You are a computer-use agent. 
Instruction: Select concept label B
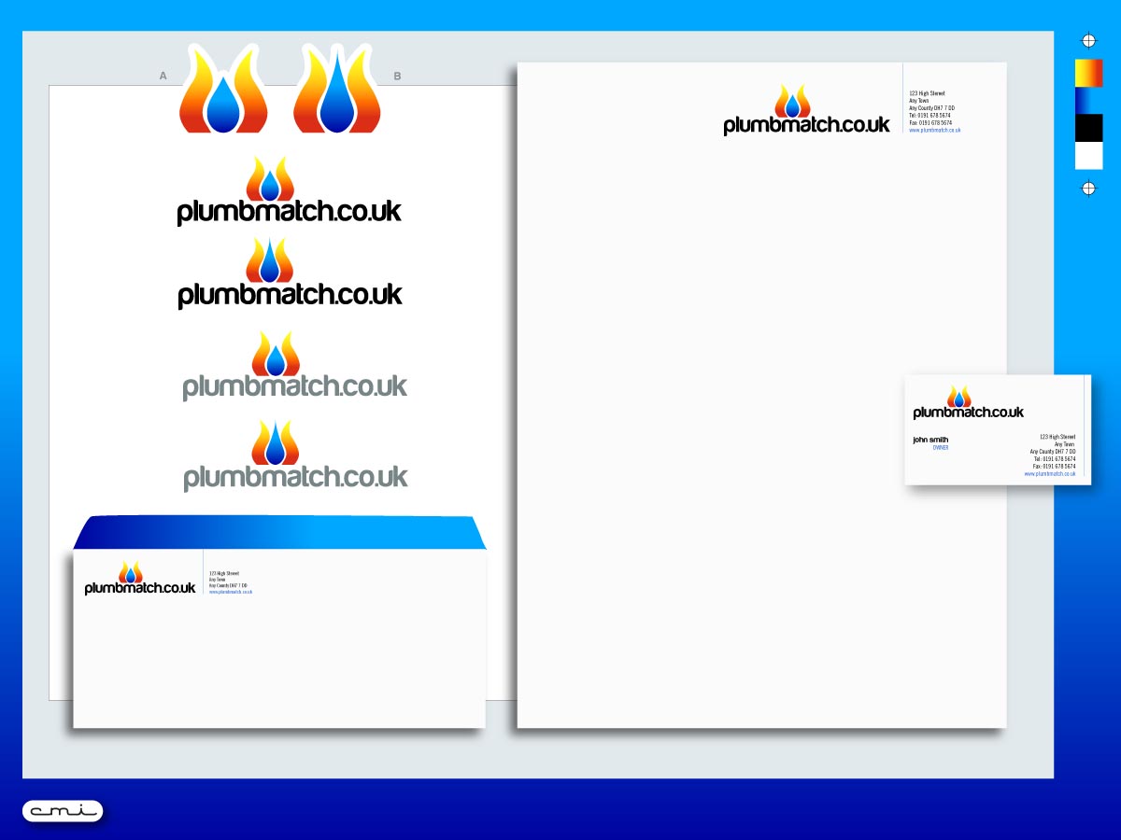399,75
